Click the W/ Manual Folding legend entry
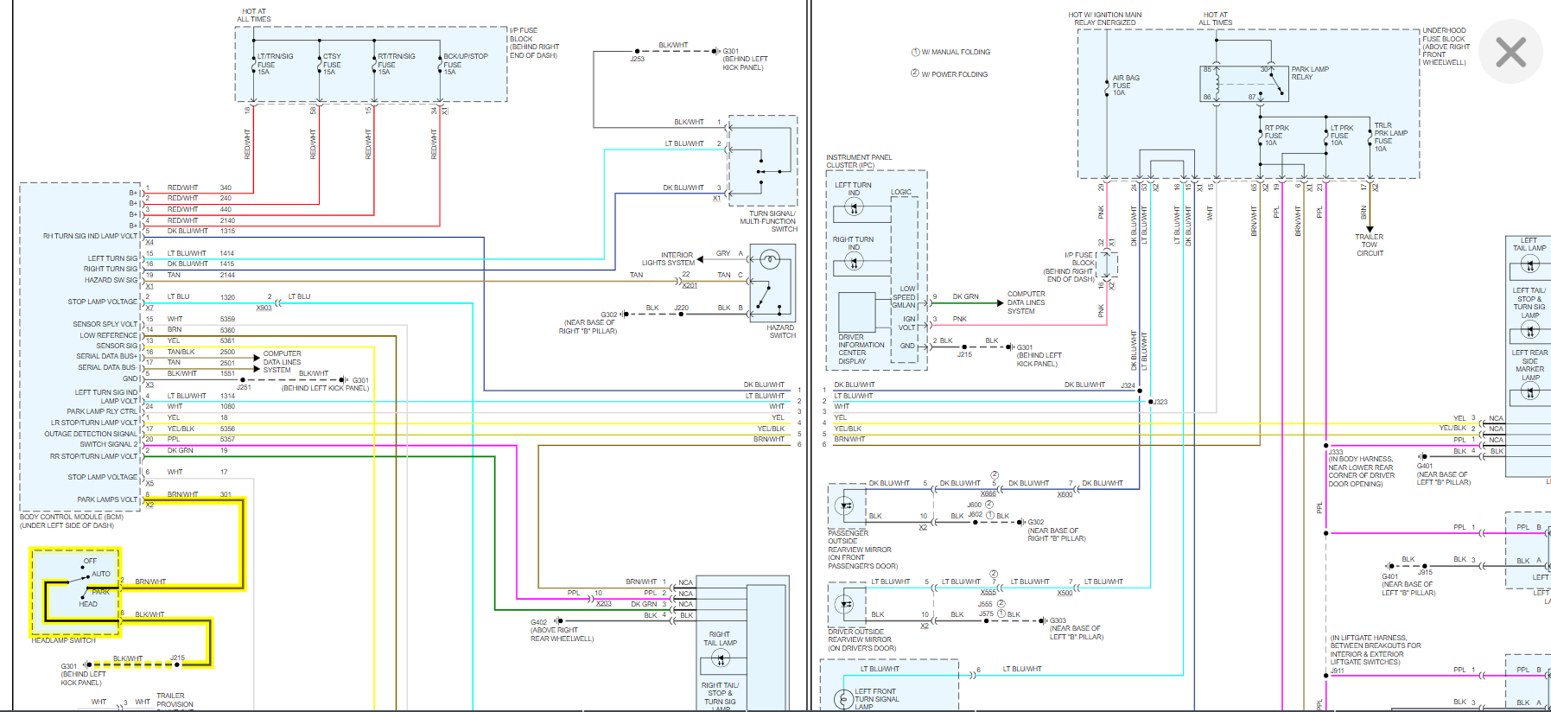This screenshot has height=712, width=1551. (x=950, y=52)
